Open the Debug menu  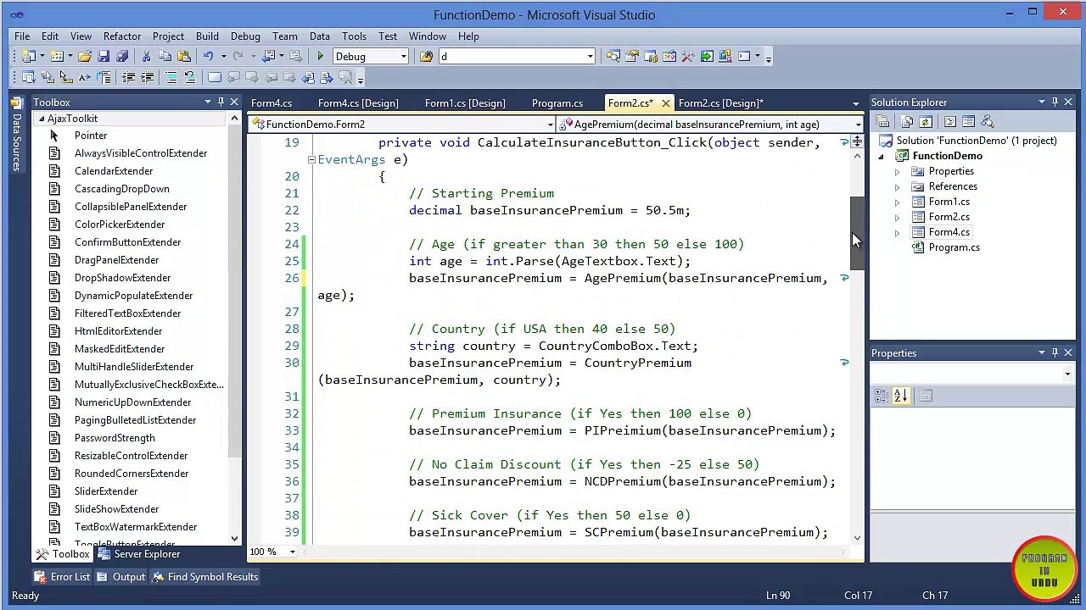(245, 36)
